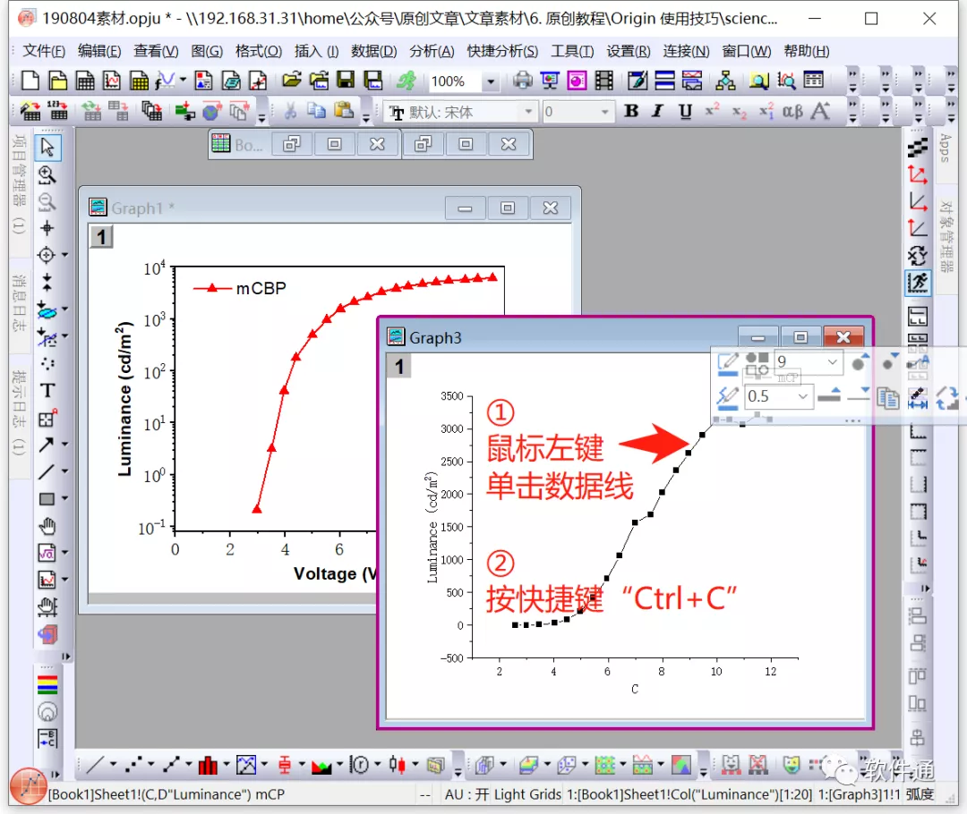
Task: Open the 文件(F) menu
Action: [x=44, y=51]
